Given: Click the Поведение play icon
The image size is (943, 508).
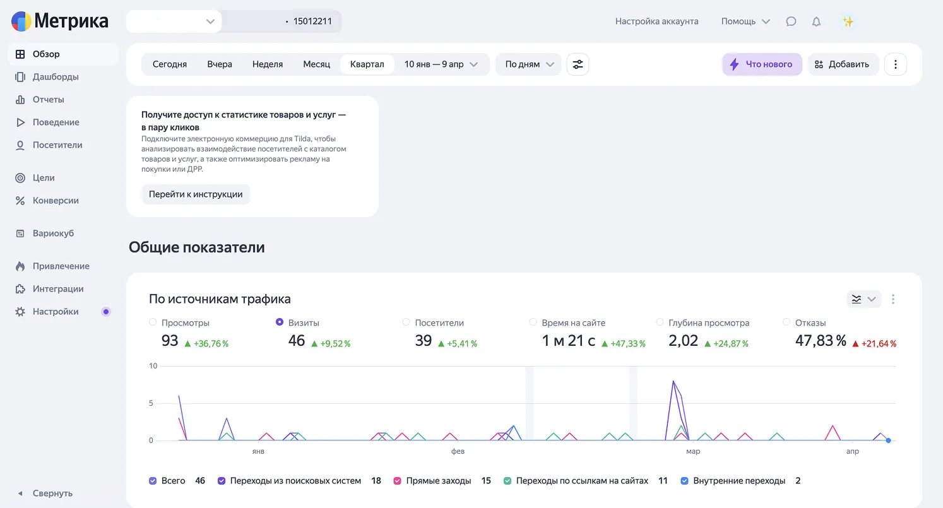Looking at the screenshot, I should tap(20, 122).
